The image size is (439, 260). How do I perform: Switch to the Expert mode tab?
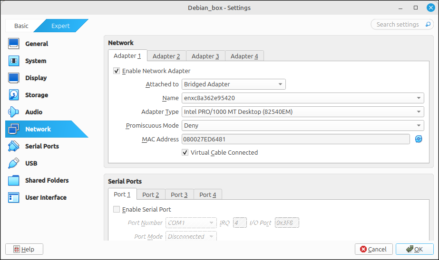[x=60, y=26]
